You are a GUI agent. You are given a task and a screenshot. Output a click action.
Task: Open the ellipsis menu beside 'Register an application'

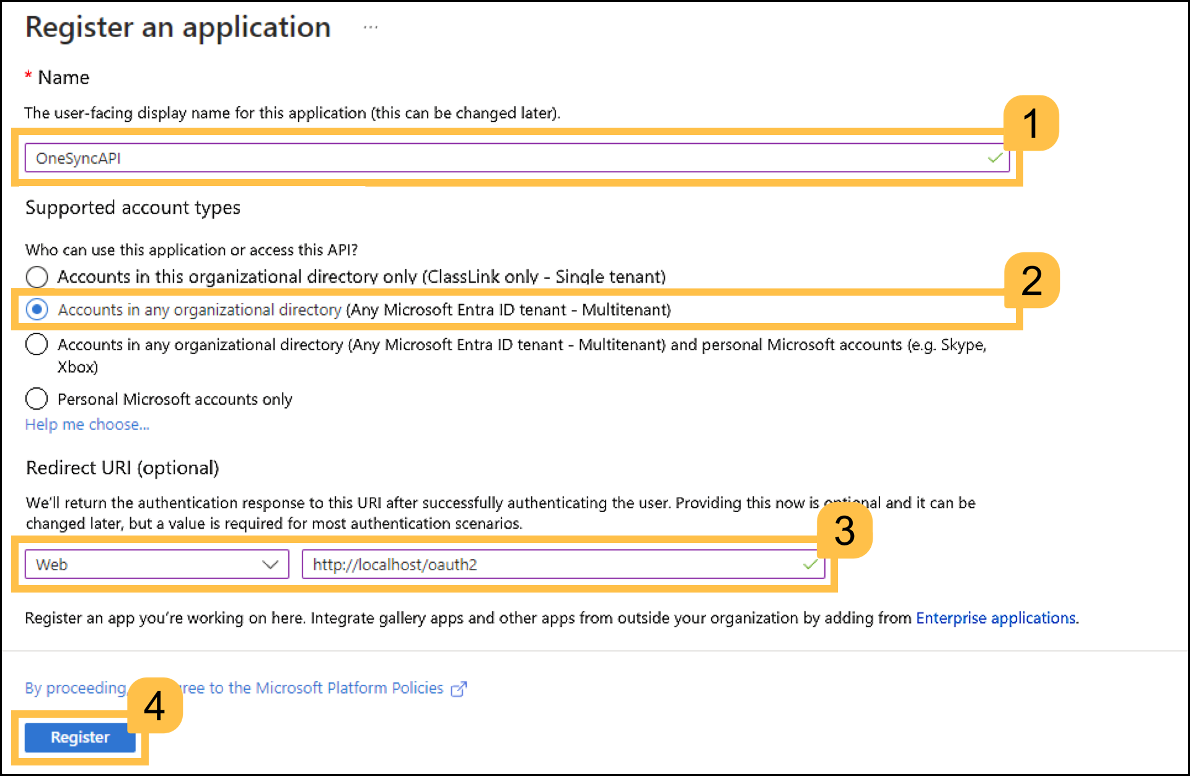370,27
